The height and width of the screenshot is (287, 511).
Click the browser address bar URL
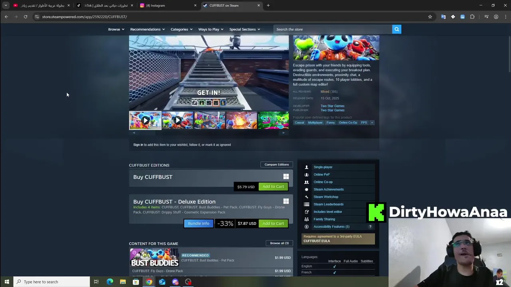tap(85, 17)
